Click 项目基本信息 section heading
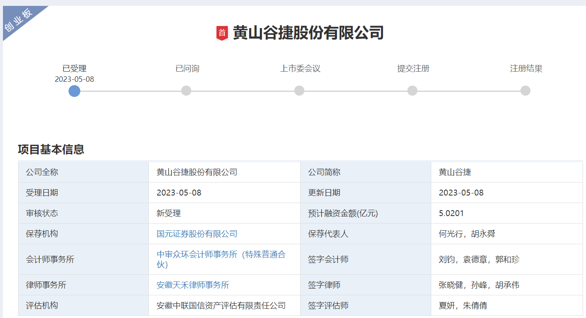Screen dimensions: 586x318 pos(51,149)
